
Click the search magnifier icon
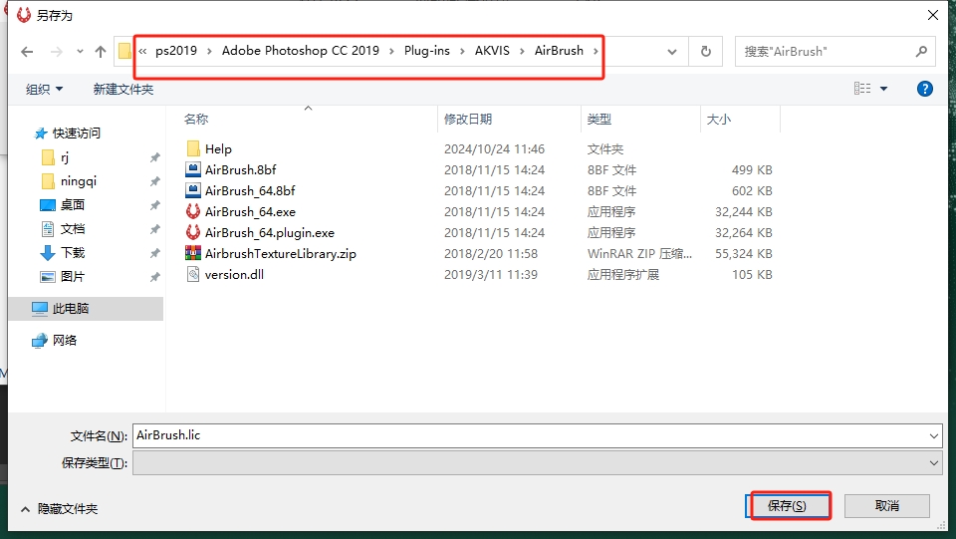(x=921, y=51)
